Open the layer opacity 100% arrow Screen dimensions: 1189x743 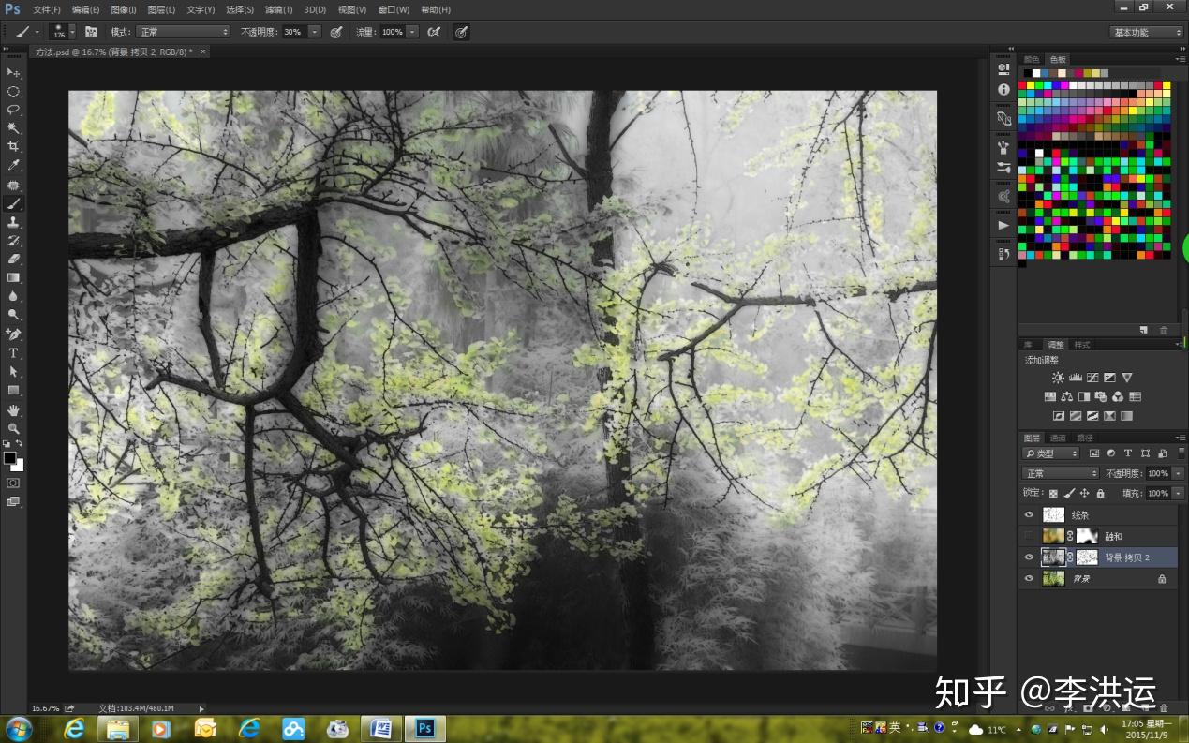pos(1179,473)
